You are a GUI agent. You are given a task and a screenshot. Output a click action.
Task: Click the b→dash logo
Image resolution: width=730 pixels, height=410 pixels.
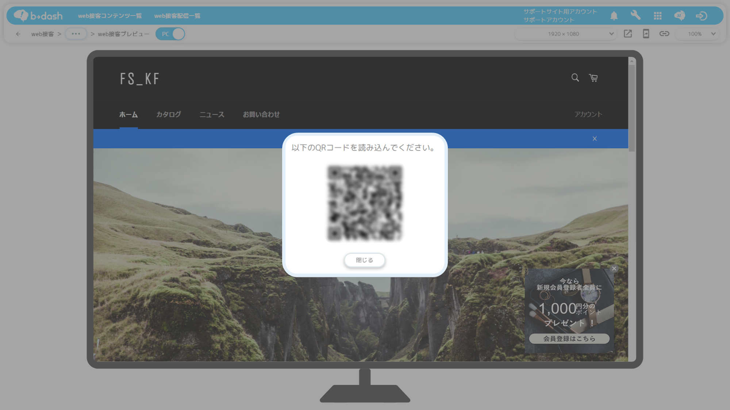(x=38, y=16)
